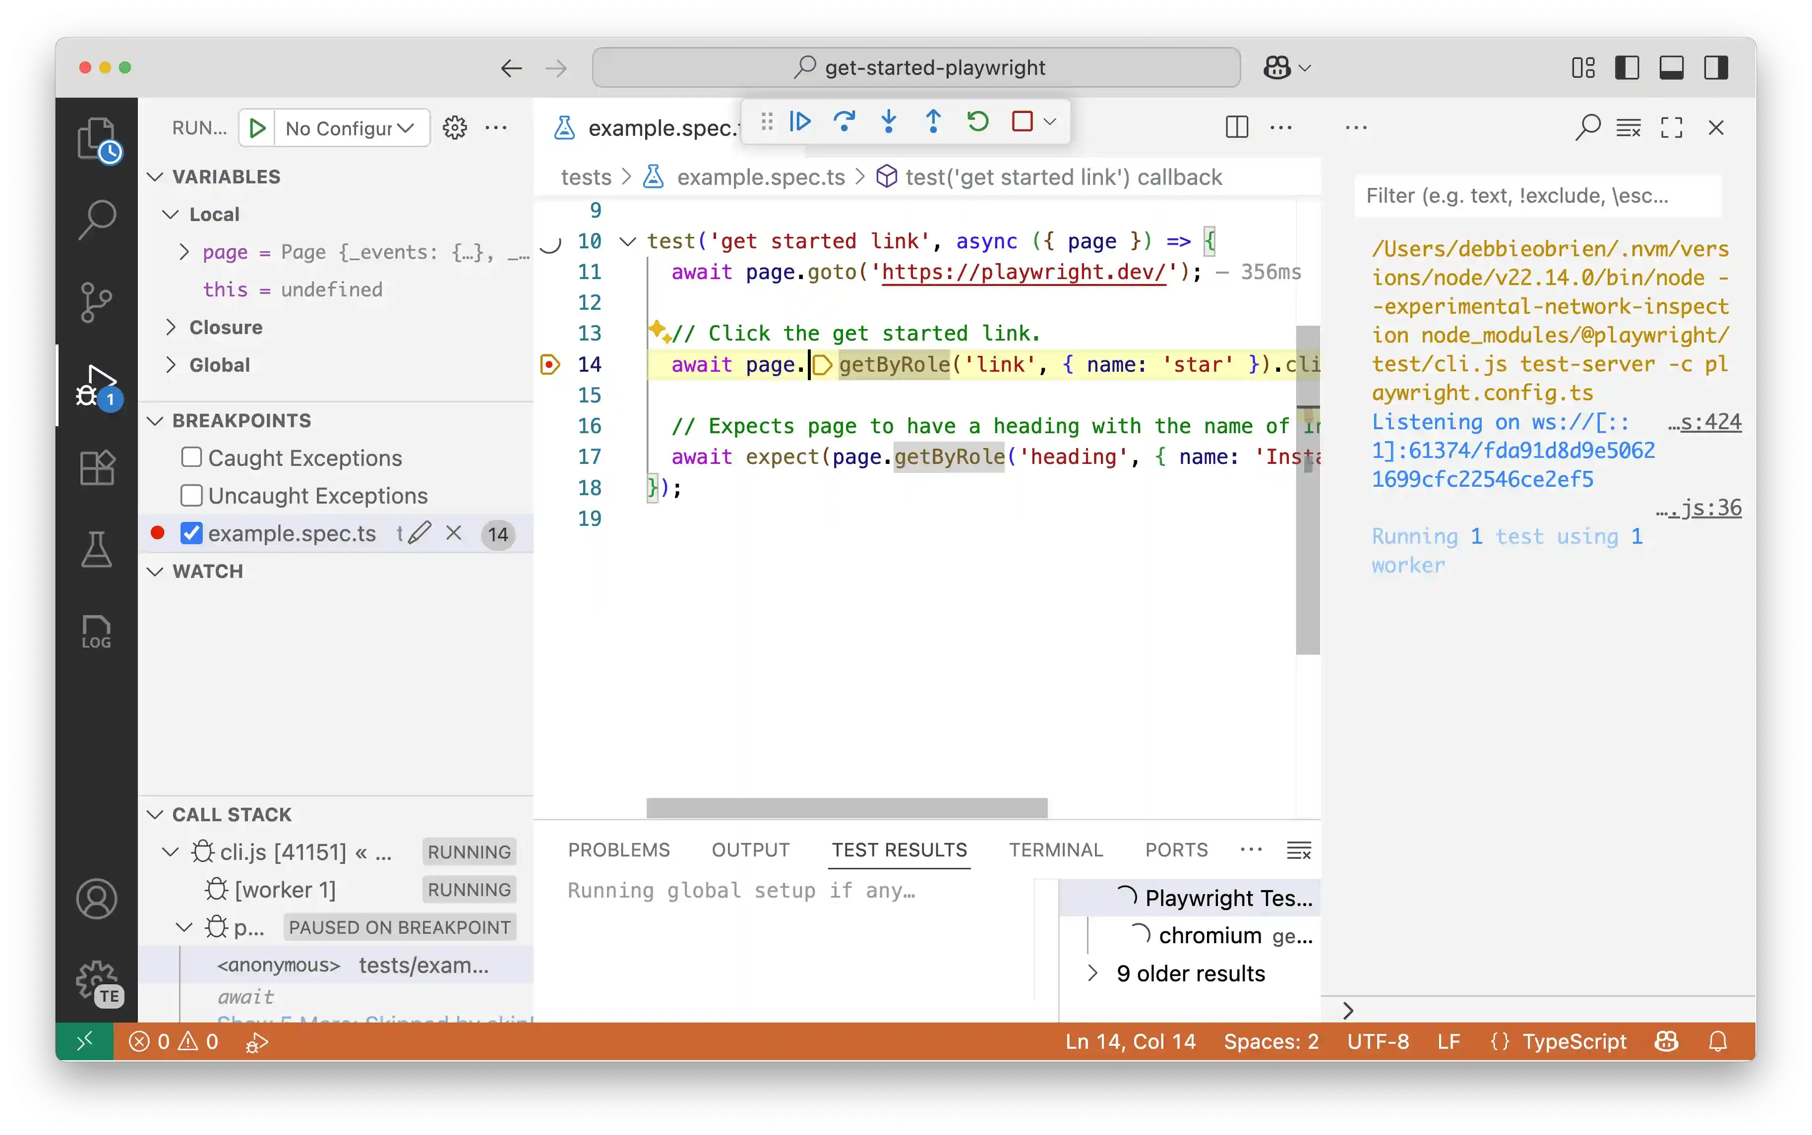Screen dimensions: 1812x1135
Task: Uncheck the example.spec.ts breakpoint checkbox
Action: click(191, 533)
